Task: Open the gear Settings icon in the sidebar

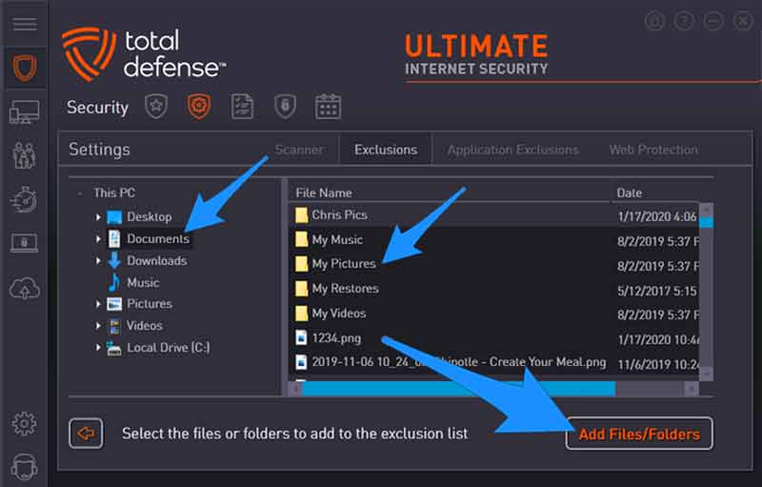Action: point(24,423)
